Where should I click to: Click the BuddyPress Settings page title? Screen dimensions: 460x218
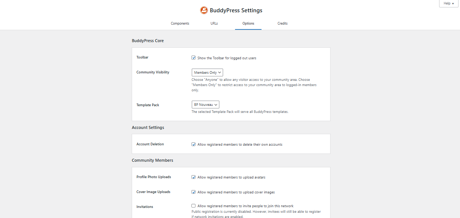[x=235, y=10]
